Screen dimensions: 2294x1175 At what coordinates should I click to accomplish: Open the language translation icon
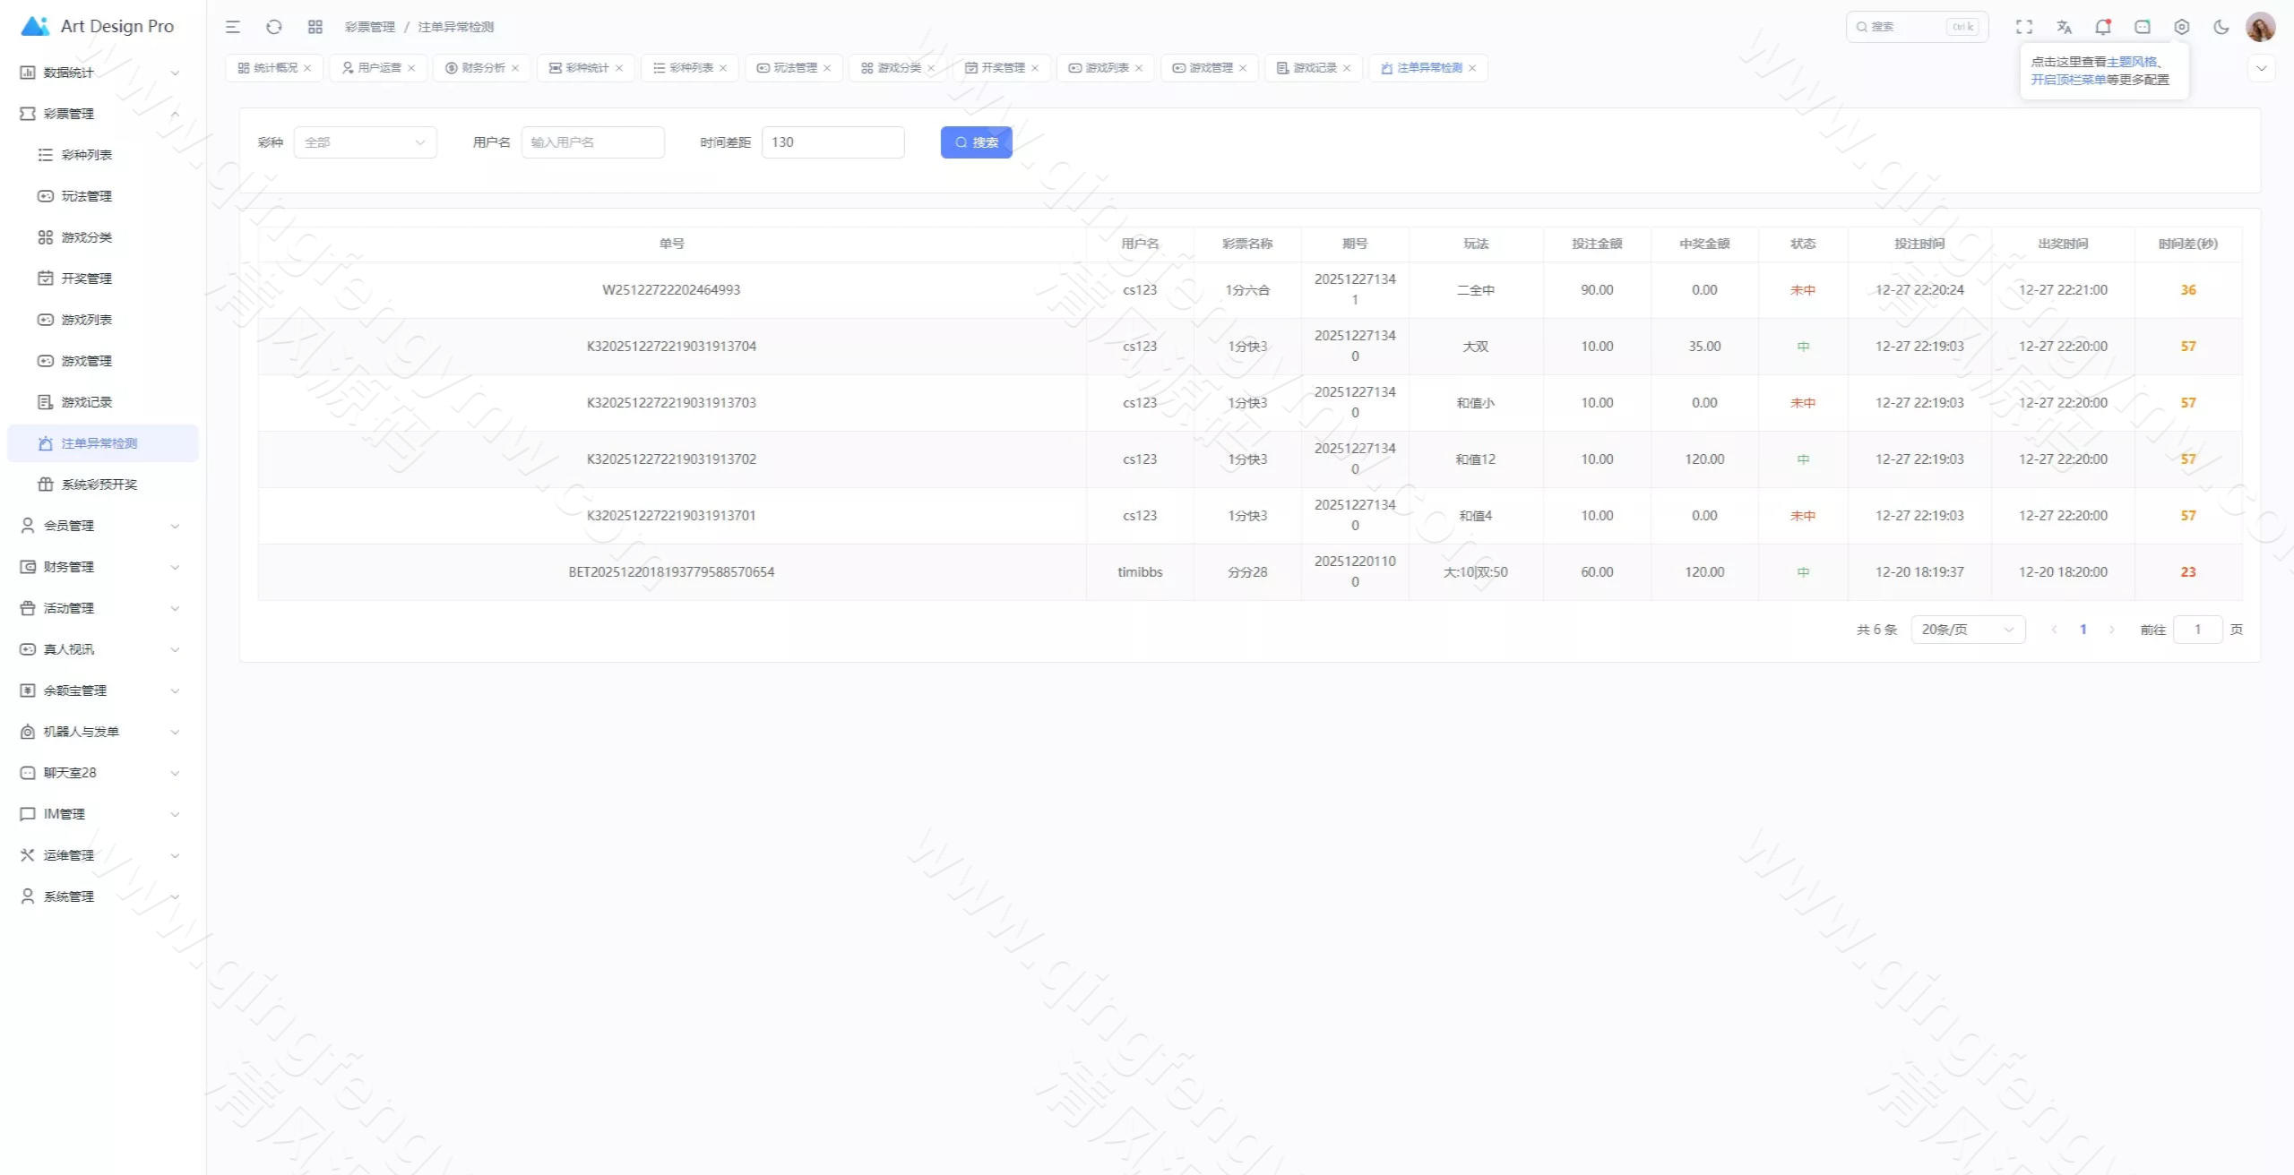[x=2064, y=27]
